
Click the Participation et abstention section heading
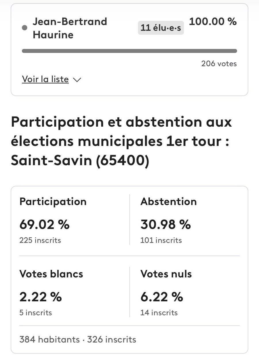pyautogui.click(x=121, y=141)
